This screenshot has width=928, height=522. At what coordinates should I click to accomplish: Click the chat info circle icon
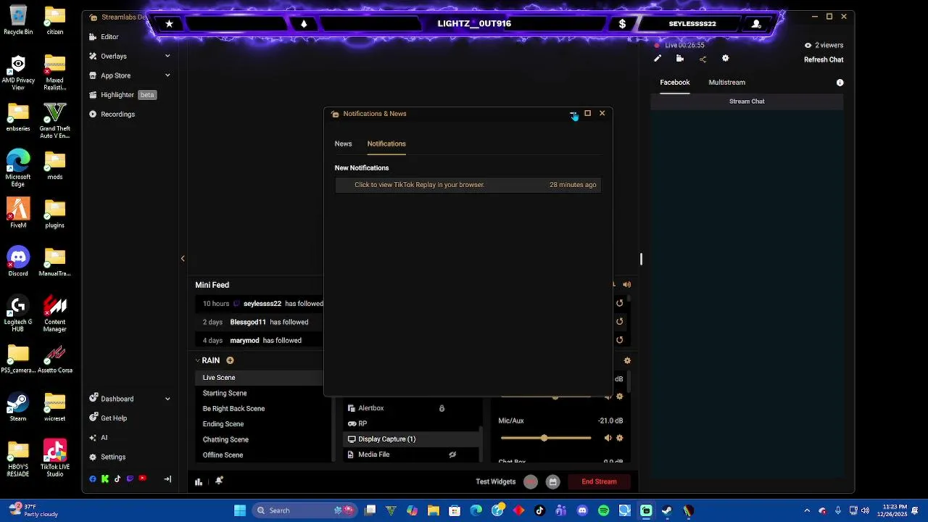(x=840, y=83)
